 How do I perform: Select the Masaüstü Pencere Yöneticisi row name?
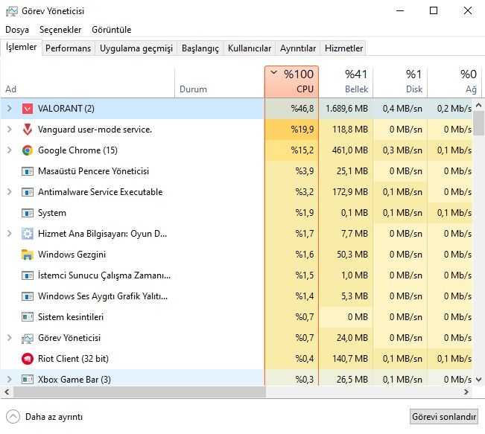pyautogui.click(x=93, y=171)
